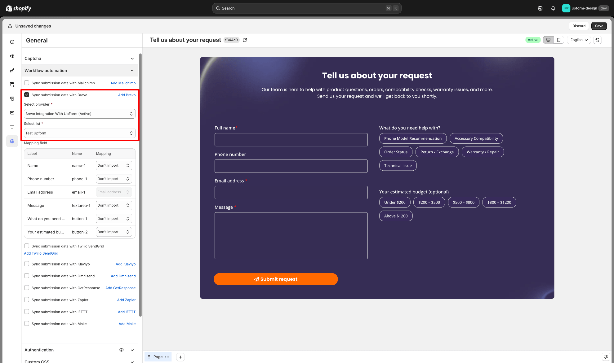
Task: Open mapping dropdown for Phone number
Action: click(114, 179)
